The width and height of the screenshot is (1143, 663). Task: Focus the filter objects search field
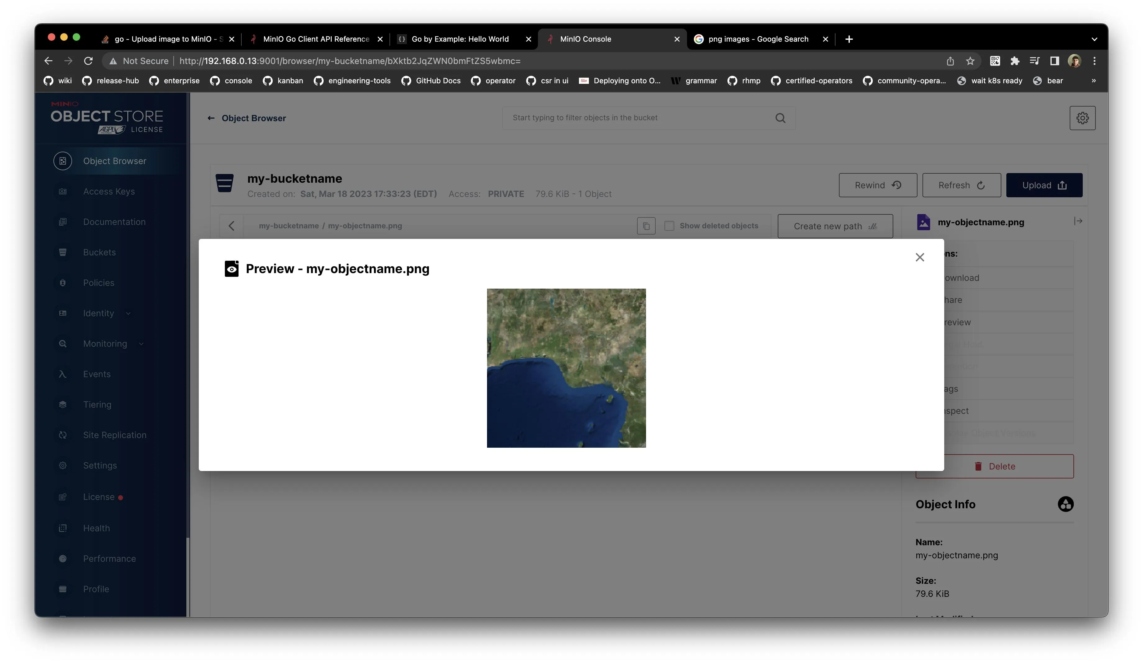click(x=635, y=118)
